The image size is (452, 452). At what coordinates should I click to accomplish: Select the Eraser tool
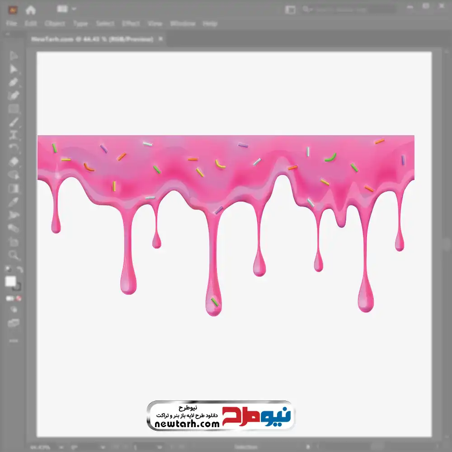tap(14, 161)
